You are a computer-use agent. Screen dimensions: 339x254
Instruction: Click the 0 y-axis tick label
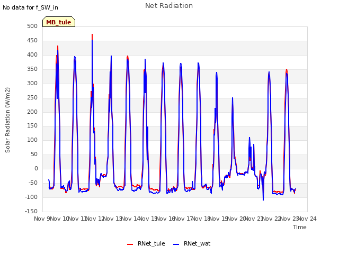[x=36, y=169]
